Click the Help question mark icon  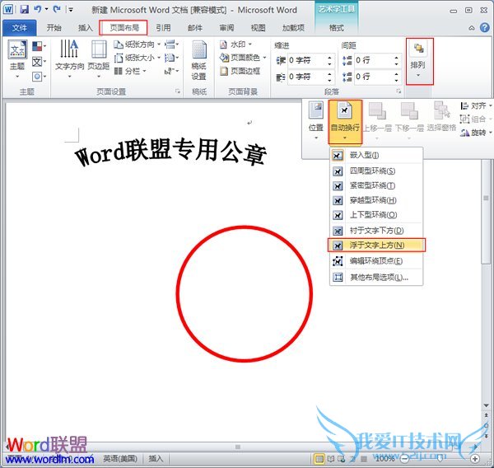(485, 28)
